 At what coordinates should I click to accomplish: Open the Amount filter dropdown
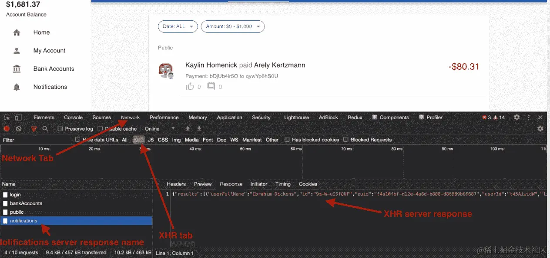(232, 26)
